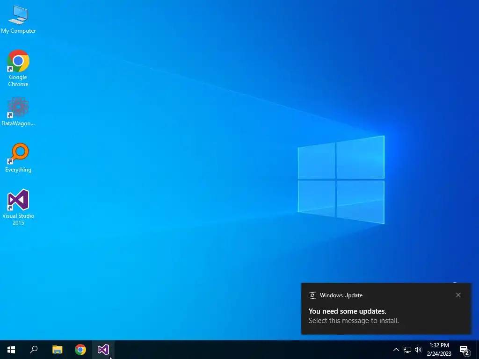The width and height of the screenshot is (479, 359).
Task: Click "You need some updates." message
Action: pyautogui.click(x=348, y=311)
